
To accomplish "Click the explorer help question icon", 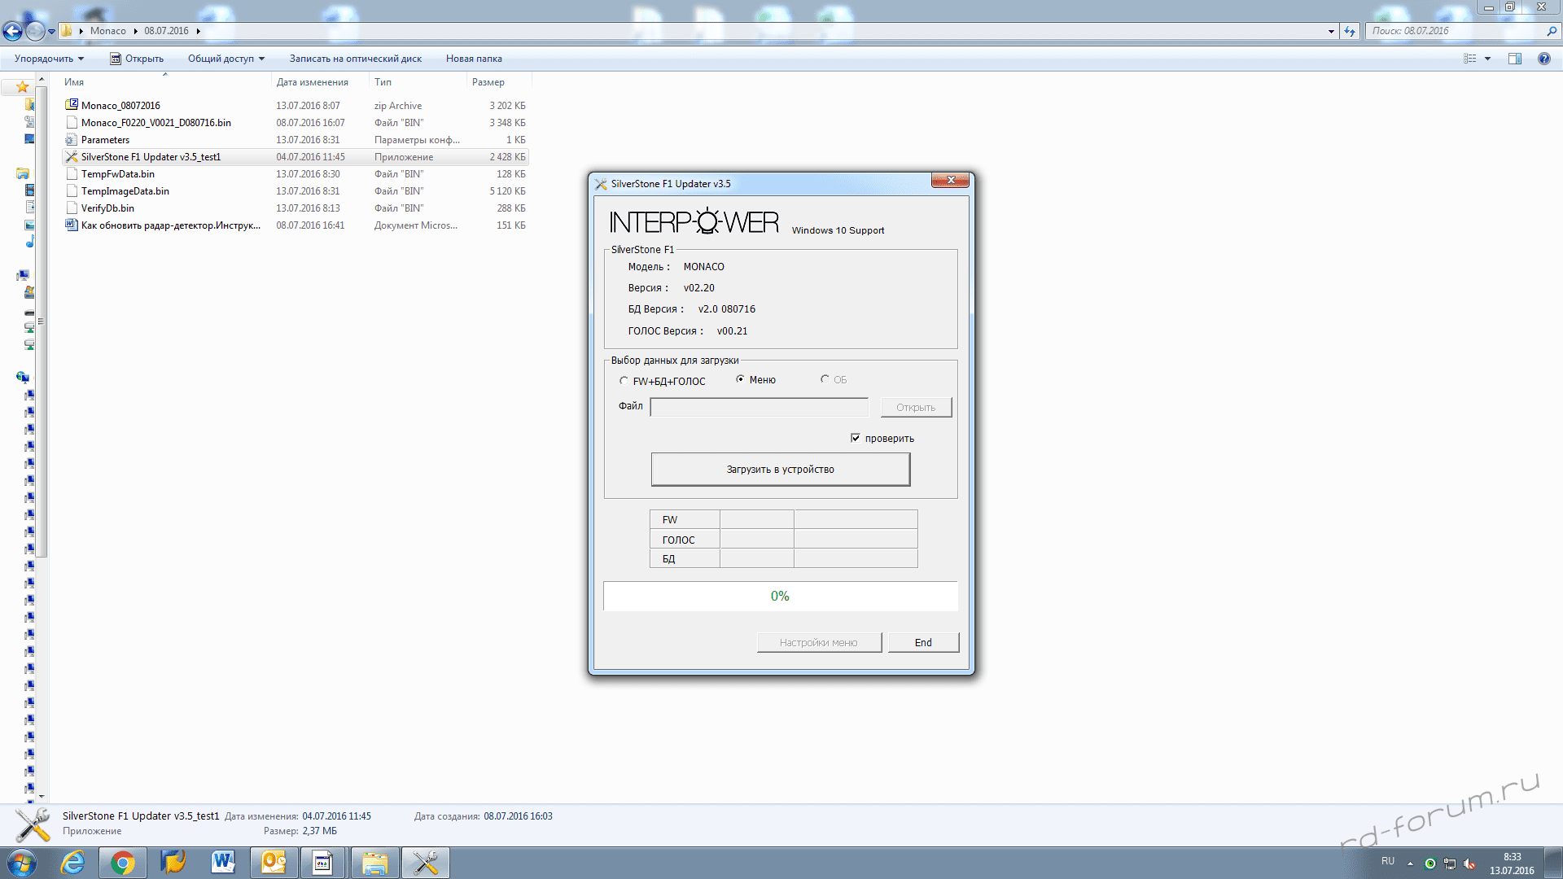I will point(1543,59).
